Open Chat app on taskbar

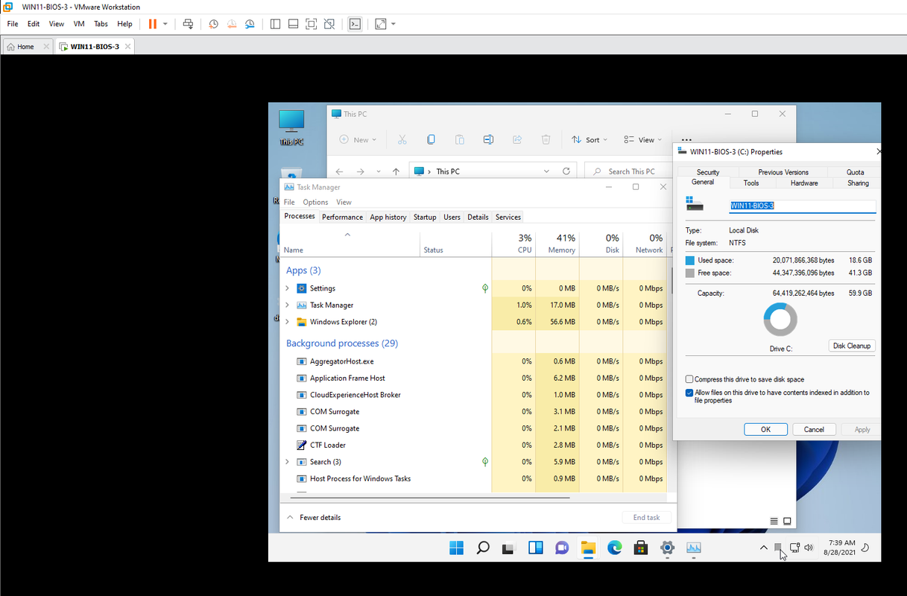(x=562, y=548)
